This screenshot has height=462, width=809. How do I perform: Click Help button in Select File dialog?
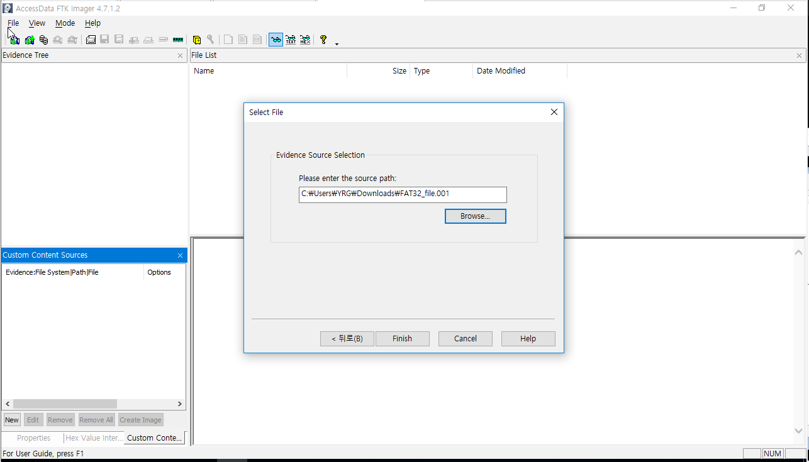pos(528,338)
